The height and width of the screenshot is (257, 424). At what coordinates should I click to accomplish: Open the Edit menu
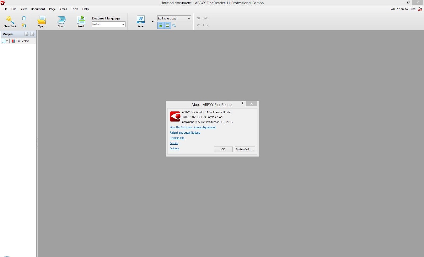14,9
